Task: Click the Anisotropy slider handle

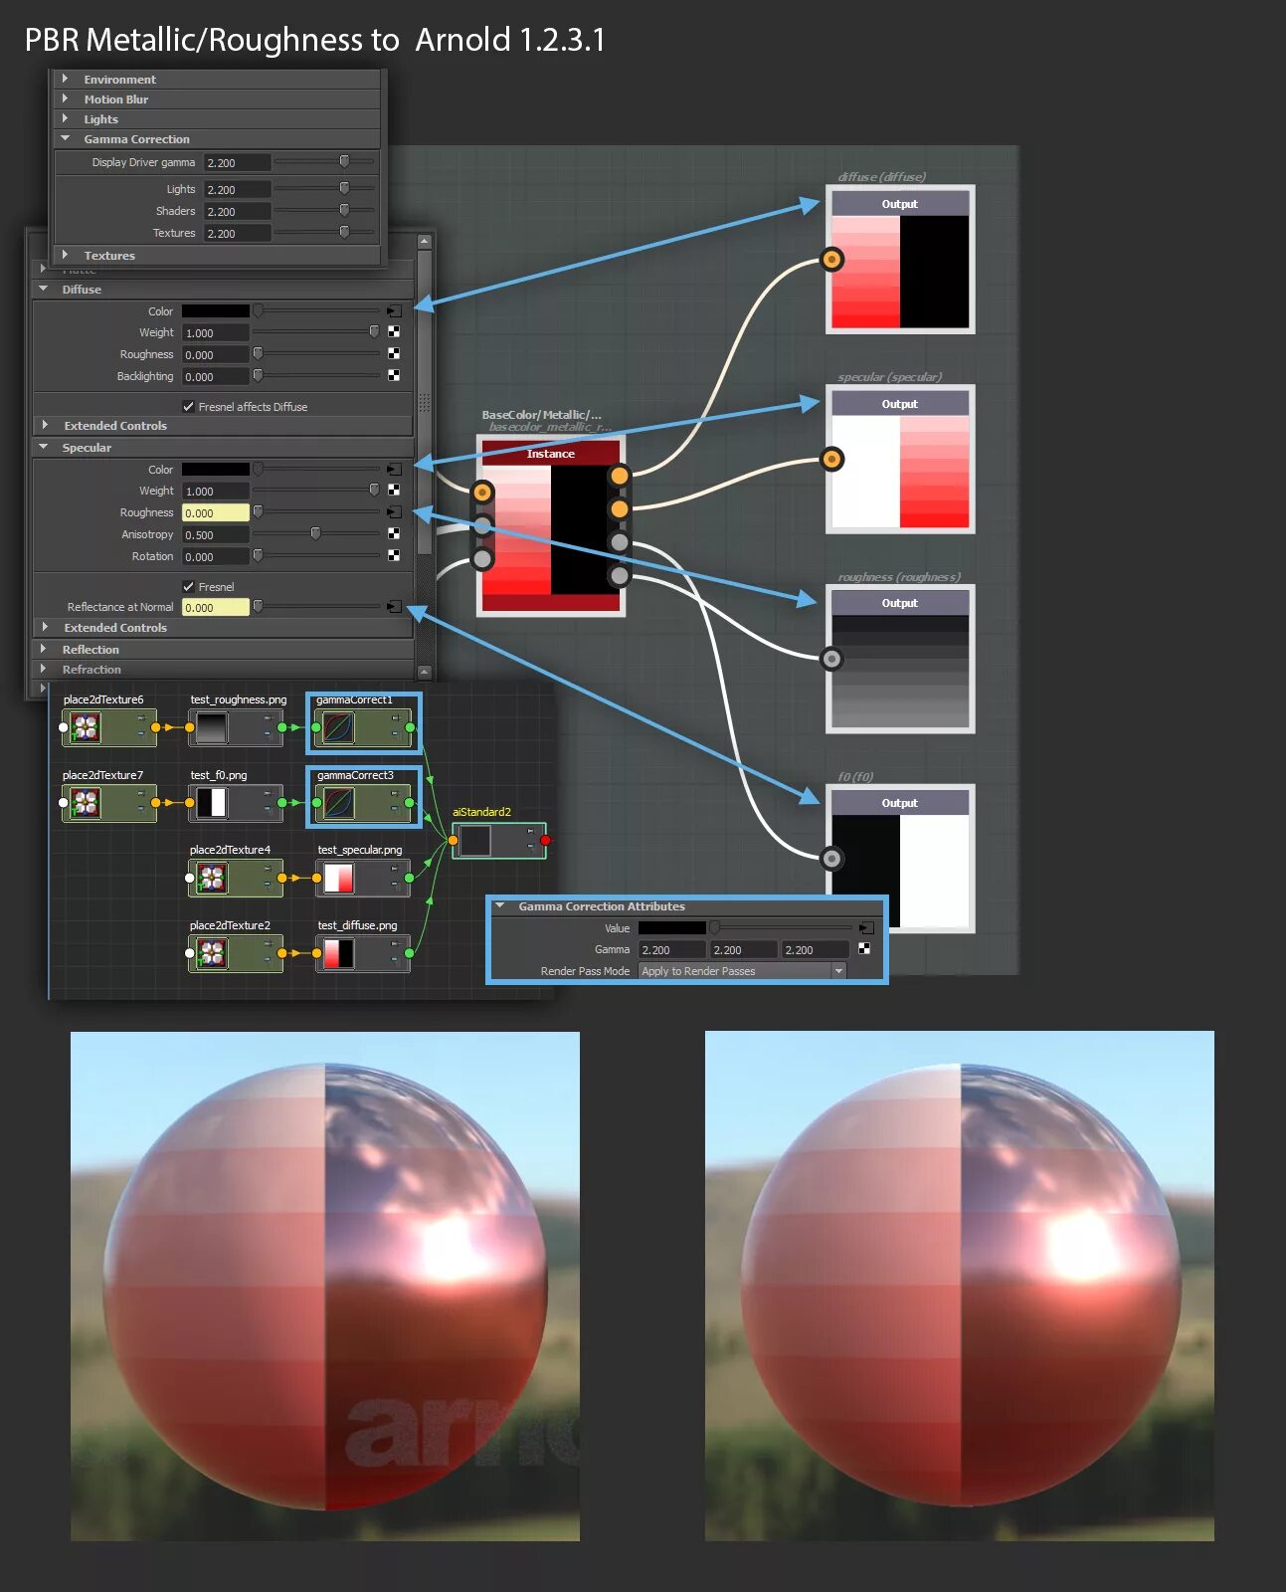Action: (315, 534)
